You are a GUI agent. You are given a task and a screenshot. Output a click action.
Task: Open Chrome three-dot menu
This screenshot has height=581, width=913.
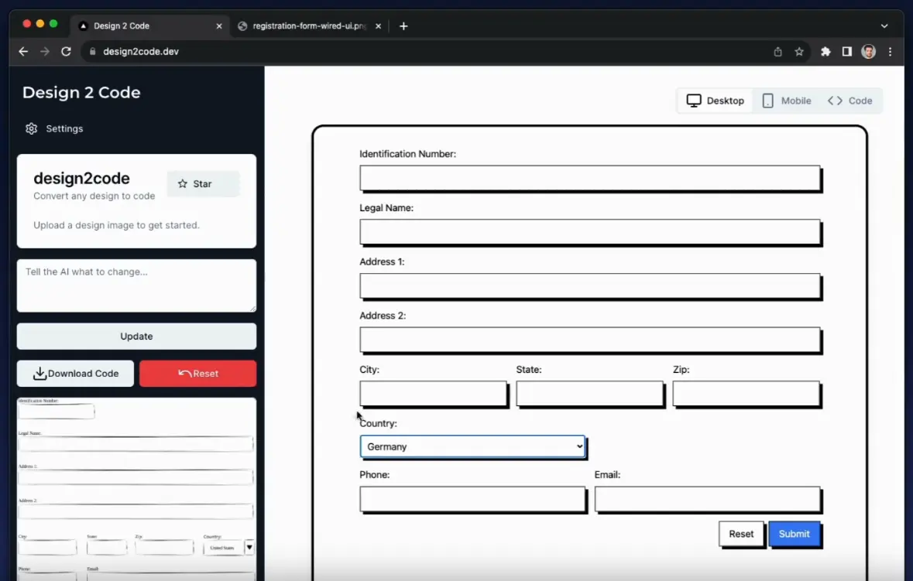click(891, 52)
